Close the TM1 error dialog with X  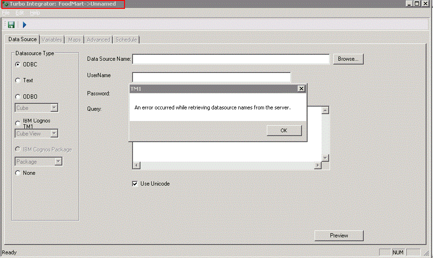pyautogui.click(x=301, y=88)
